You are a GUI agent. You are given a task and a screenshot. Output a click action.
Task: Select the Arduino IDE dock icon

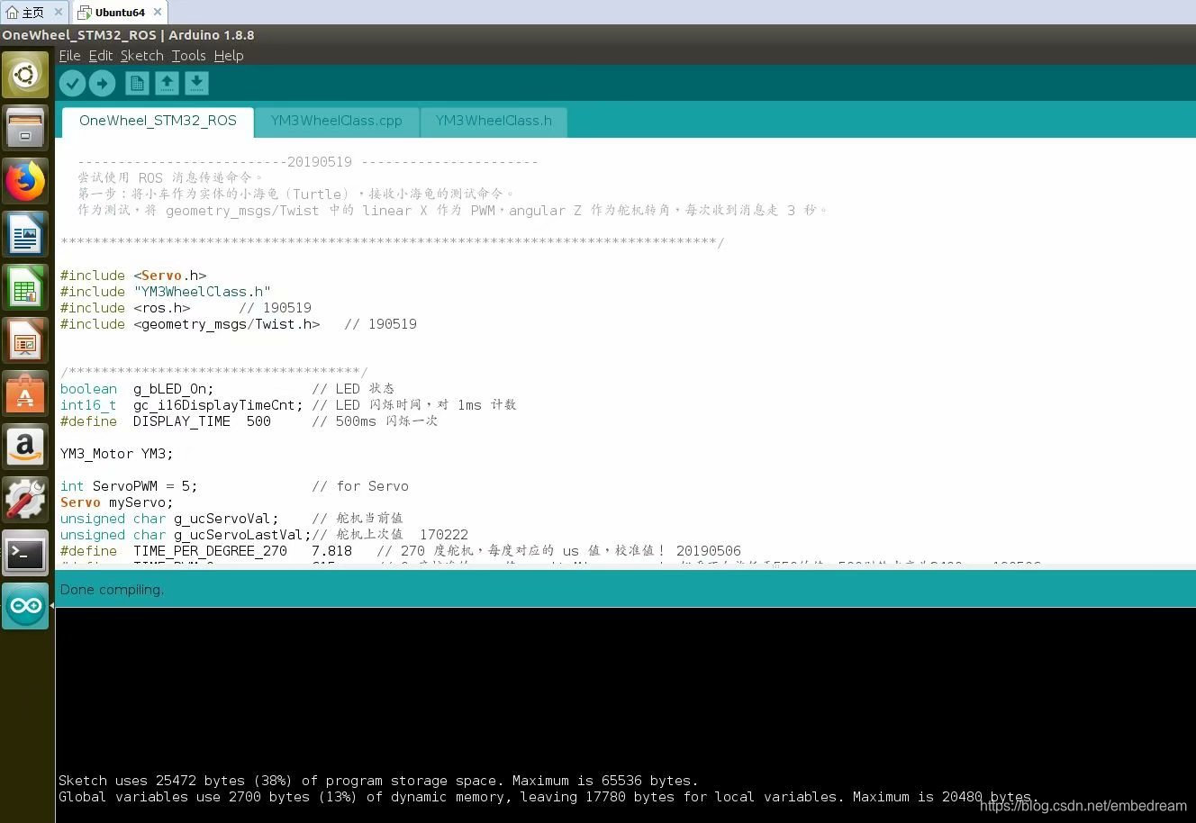point(25,607)
